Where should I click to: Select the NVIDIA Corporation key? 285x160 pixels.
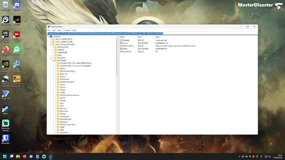click(x=68, y=124)
